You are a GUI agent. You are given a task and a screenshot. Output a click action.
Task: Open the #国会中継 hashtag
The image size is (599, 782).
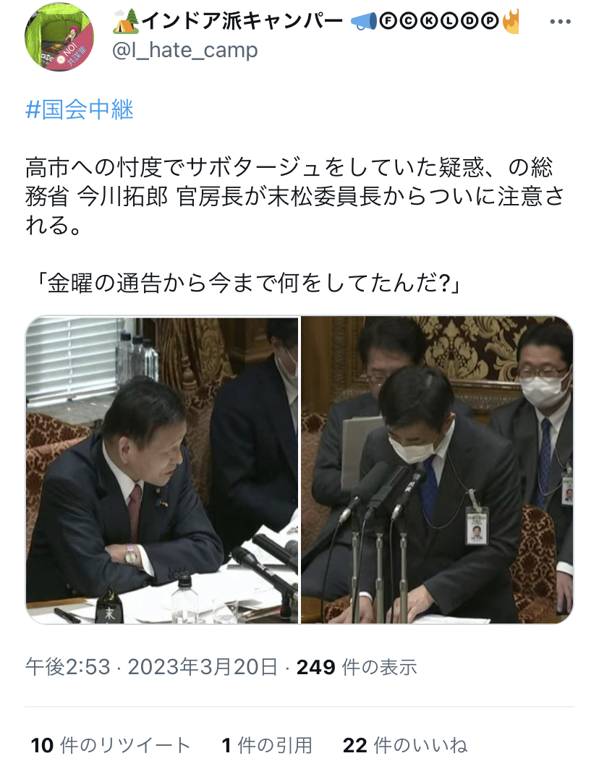pos(80,109)
